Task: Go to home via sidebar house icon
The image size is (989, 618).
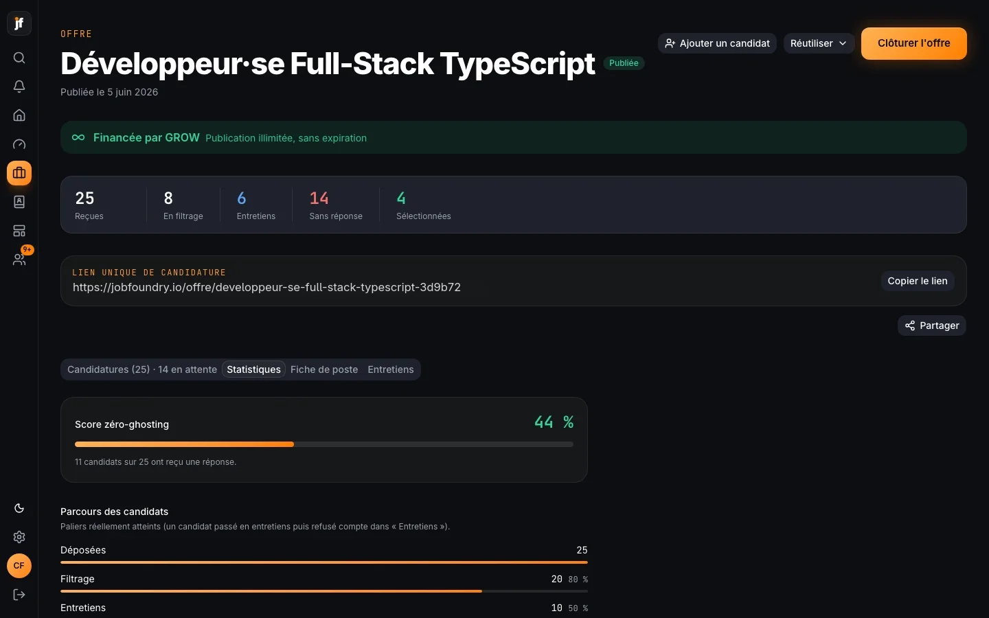Action: pyautogui.click(x=19, y=115)
